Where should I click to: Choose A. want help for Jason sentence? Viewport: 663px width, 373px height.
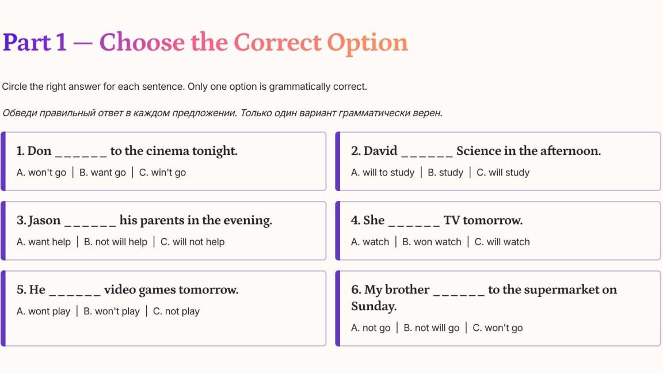click(x=44, y=242)
